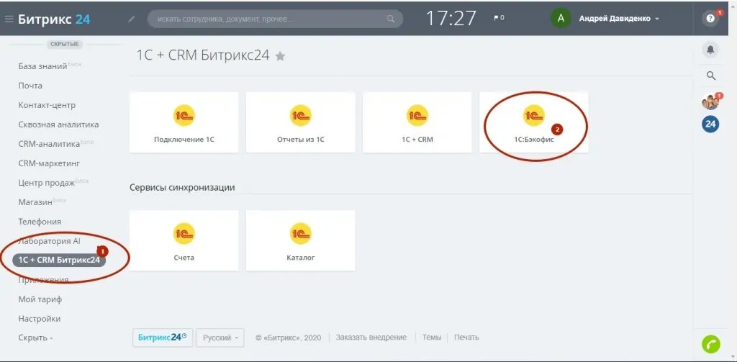Collapse the menu with Скрыть

pyautogui.click(x=35, y=338)
